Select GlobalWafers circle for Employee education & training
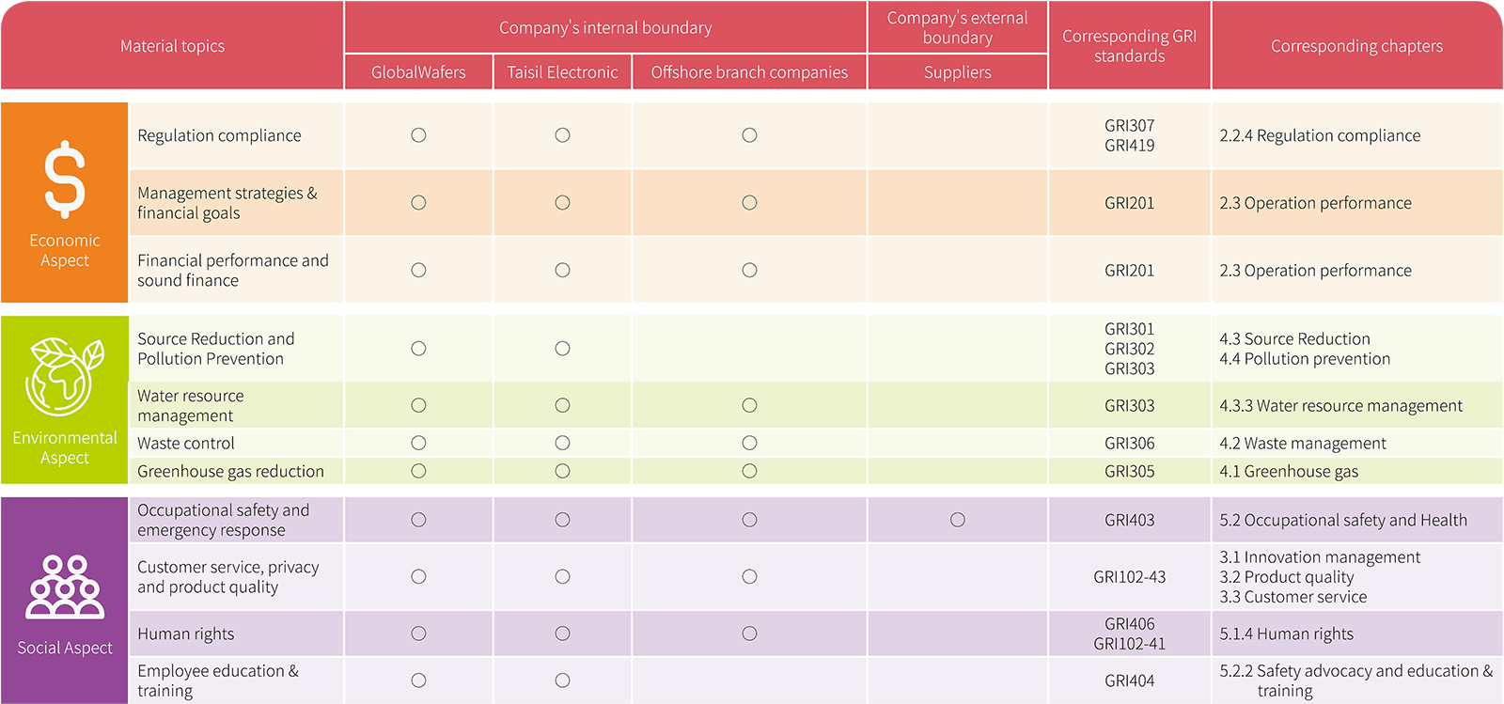The width and height of the screenshot is (1504, 704). pyautogui.click(x=418, y=681)
